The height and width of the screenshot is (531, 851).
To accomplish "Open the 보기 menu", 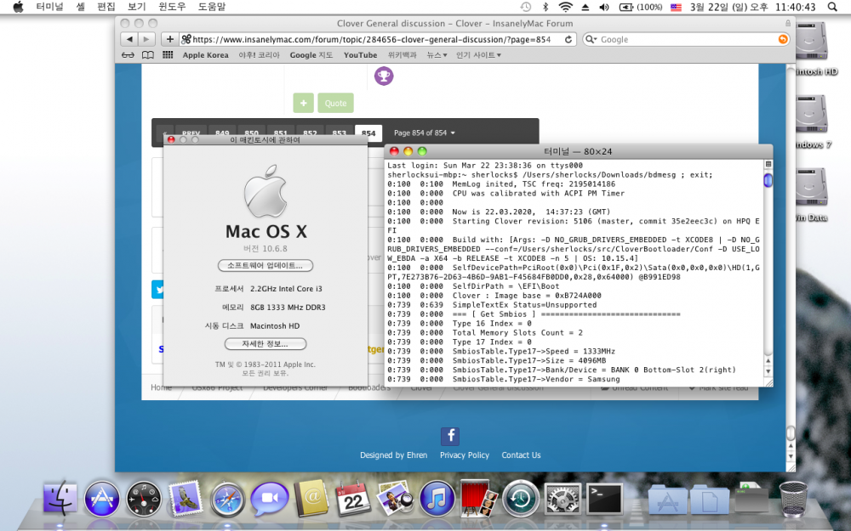I will click(137, 7).
